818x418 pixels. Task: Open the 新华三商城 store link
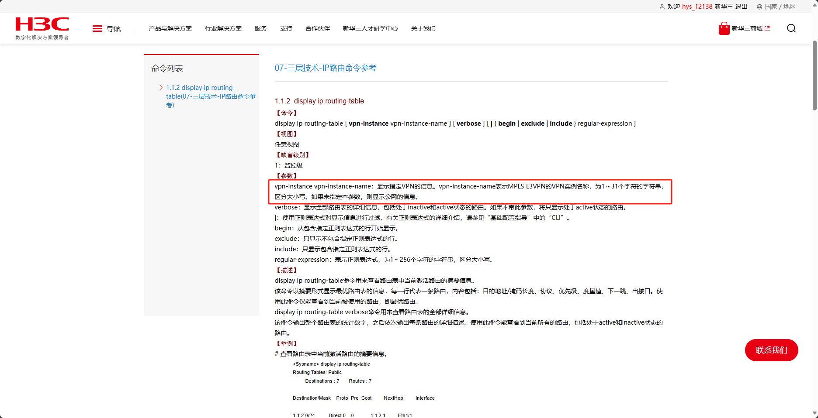747,28
